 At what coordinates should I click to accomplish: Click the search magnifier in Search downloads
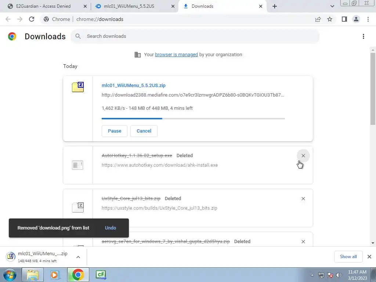(78, 36)
